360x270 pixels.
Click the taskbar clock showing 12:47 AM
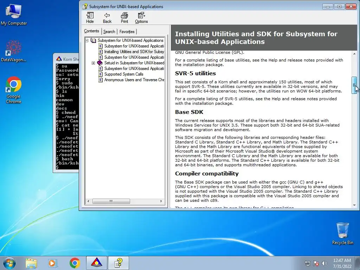pos(342,263)
